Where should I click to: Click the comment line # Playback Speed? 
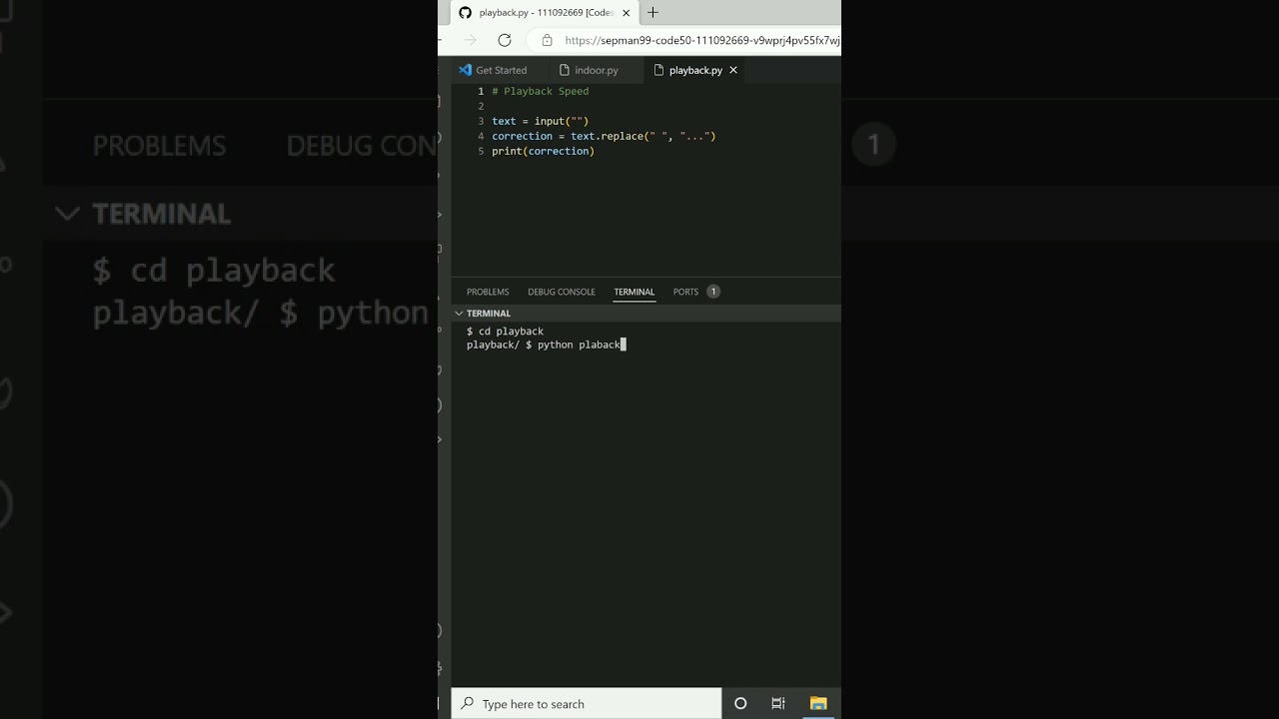click(x=541, y=91)
